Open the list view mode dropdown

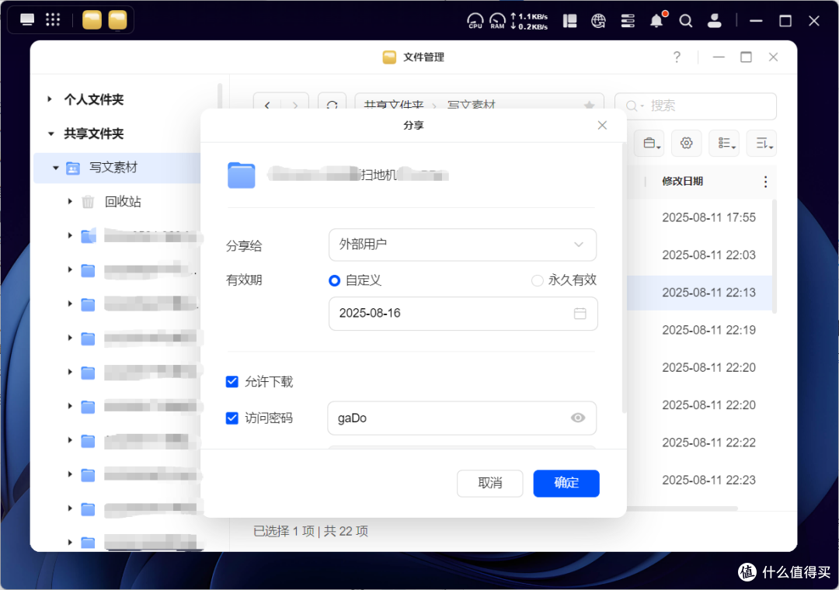point(724,143)
